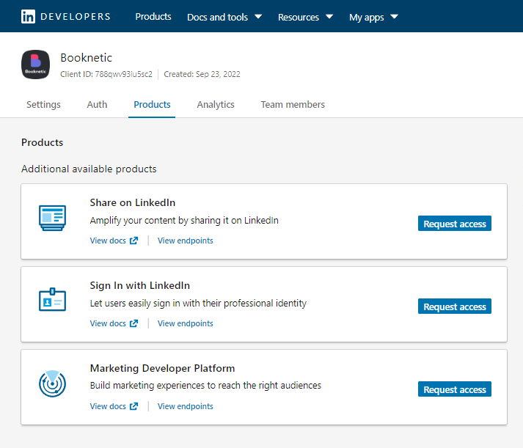Click the Share on LinkedIn product icon
The image size is (523, 448).
[x=52, y=218]
